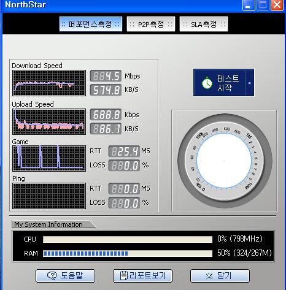Select the 퍼포먼스측정 tab
The width and height of the screenshot is (286, 290).
(x=91, y=24)
